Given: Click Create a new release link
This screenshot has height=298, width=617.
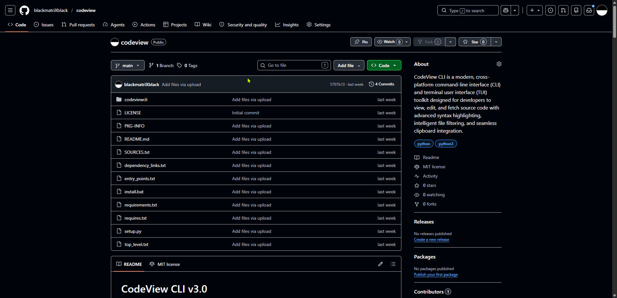Looking at the screenshot, I should [x=432, y=240].
